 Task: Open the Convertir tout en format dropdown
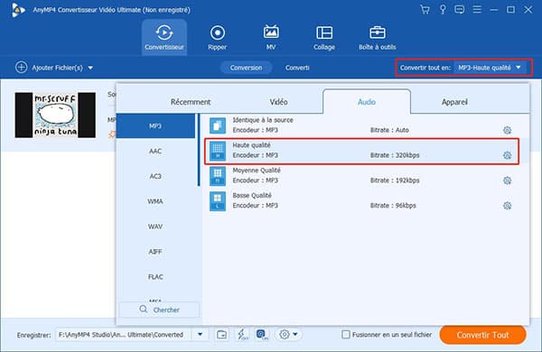(491, 68)
